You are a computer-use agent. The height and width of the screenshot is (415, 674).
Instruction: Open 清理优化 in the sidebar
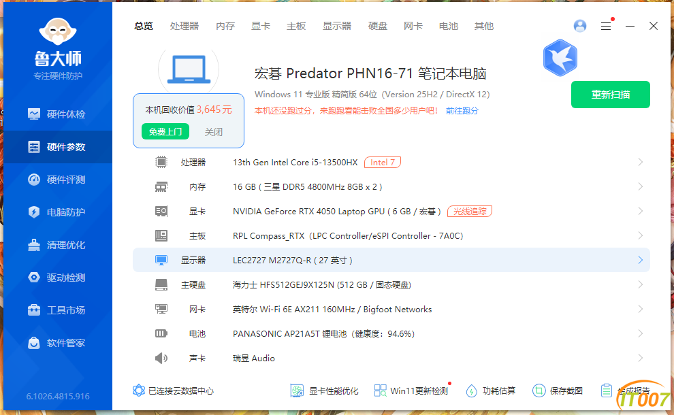tap(58, 245)
